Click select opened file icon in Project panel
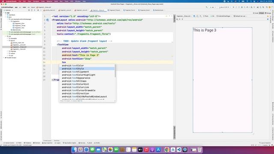The height and width of the screenshot is (154, 274). point(29,10)
